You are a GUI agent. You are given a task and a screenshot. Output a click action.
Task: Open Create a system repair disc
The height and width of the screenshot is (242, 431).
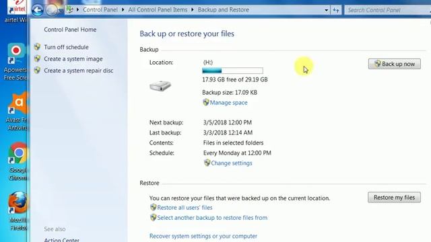click(79, 71)
